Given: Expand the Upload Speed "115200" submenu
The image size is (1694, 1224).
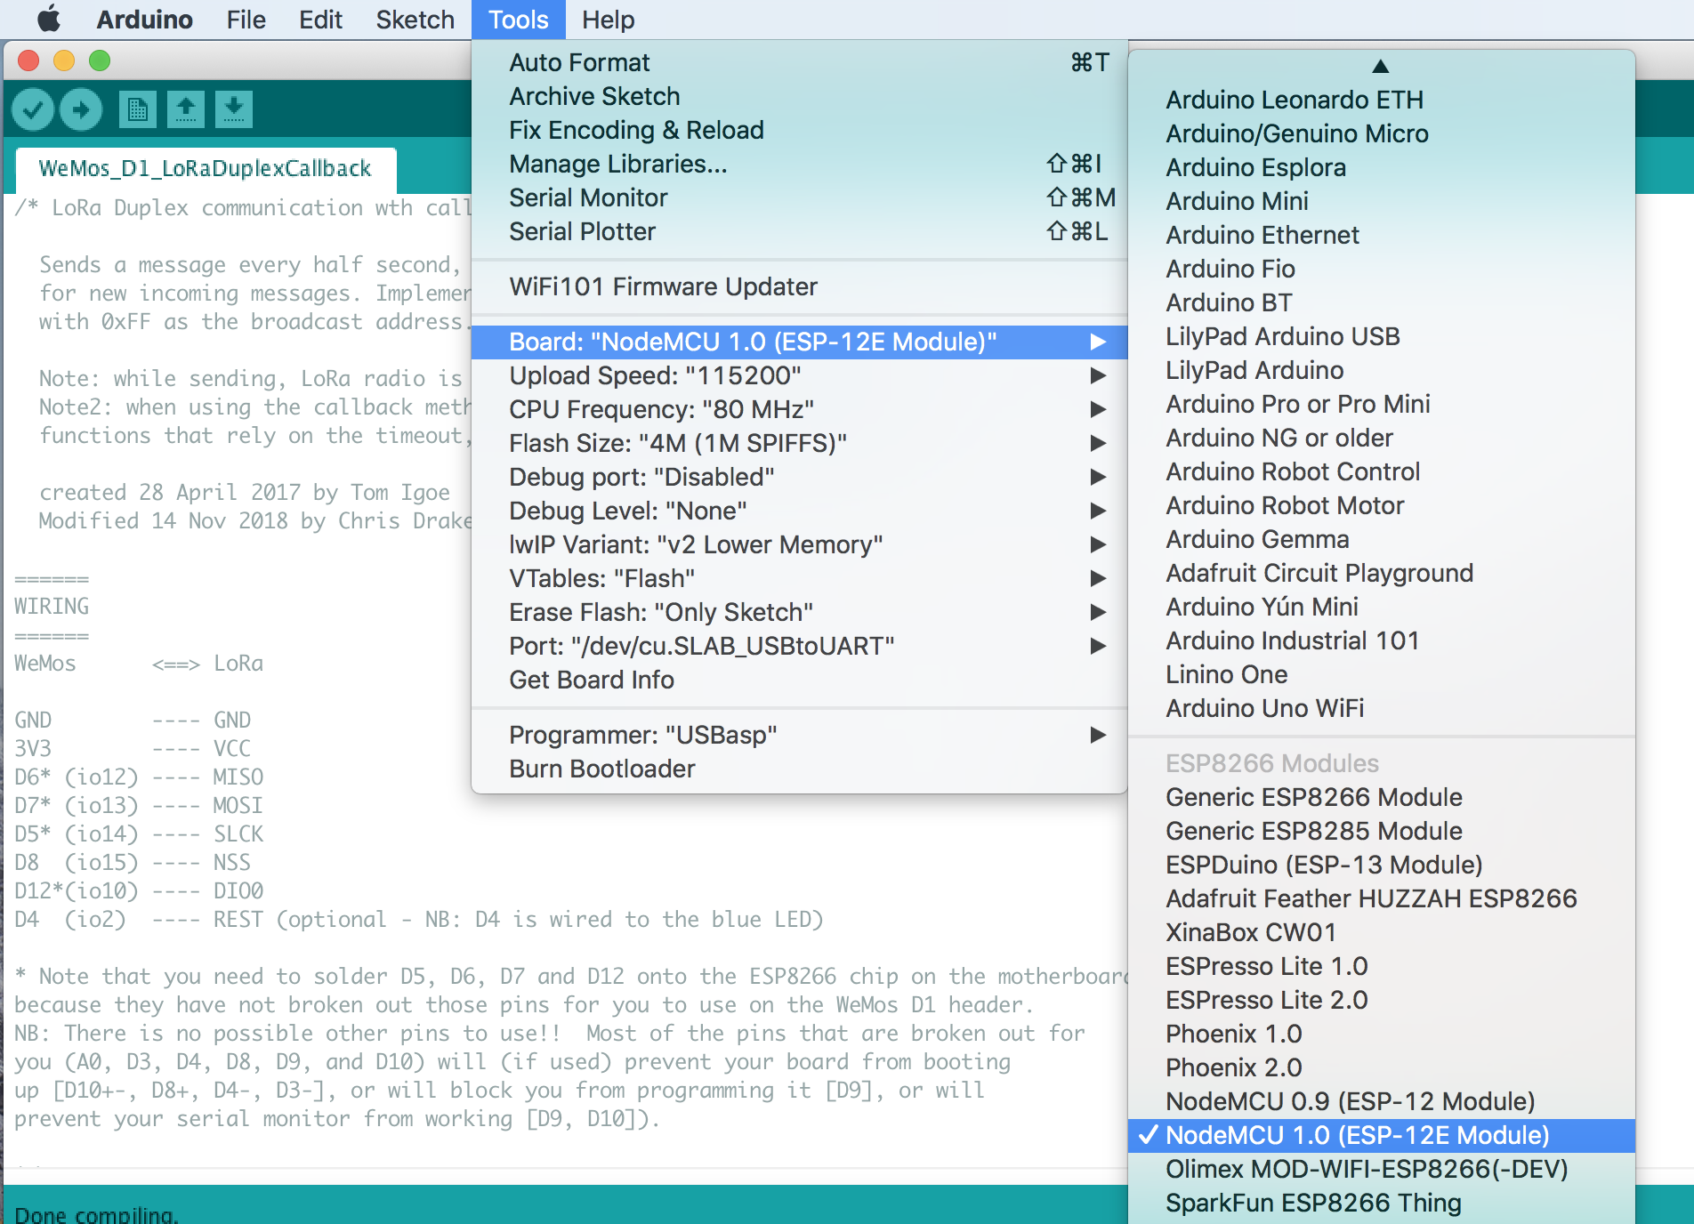Looking at the screenshot, I should 799,375.
